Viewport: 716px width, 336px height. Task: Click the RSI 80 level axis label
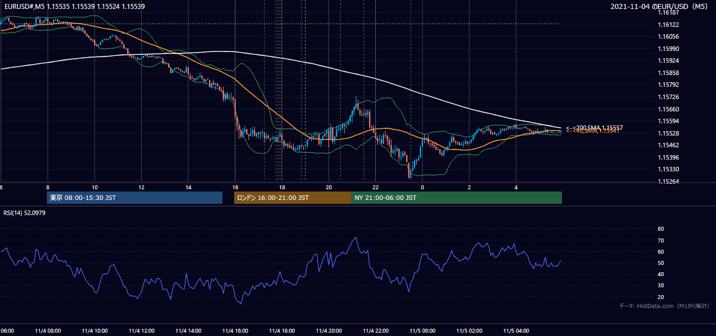[661, 229]
